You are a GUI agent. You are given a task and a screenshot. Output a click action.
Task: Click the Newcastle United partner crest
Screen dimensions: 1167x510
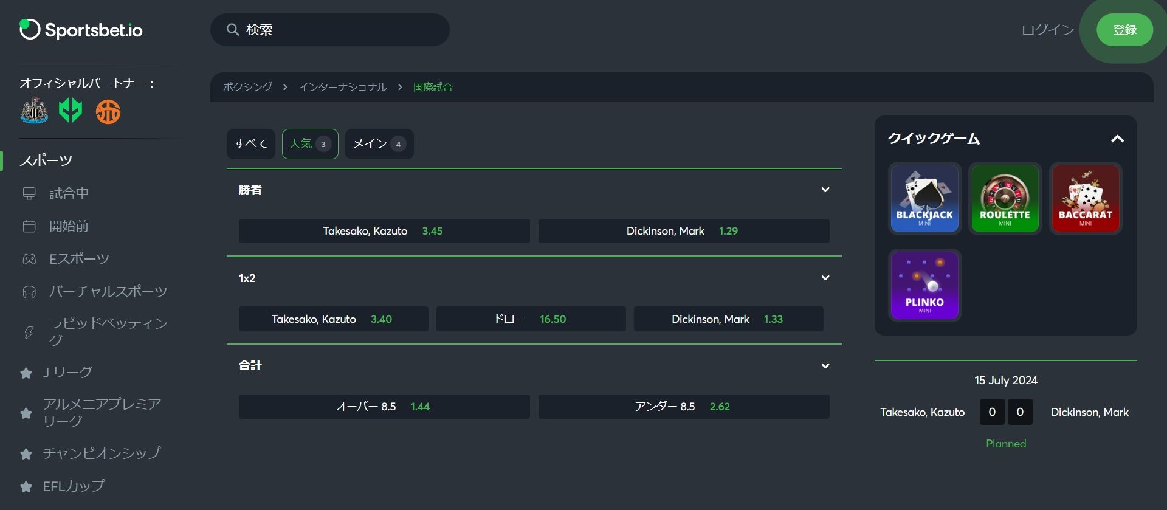[x=34, y=111]
